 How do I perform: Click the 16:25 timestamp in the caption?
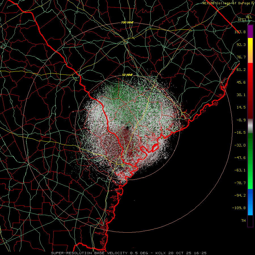(201, 253)
